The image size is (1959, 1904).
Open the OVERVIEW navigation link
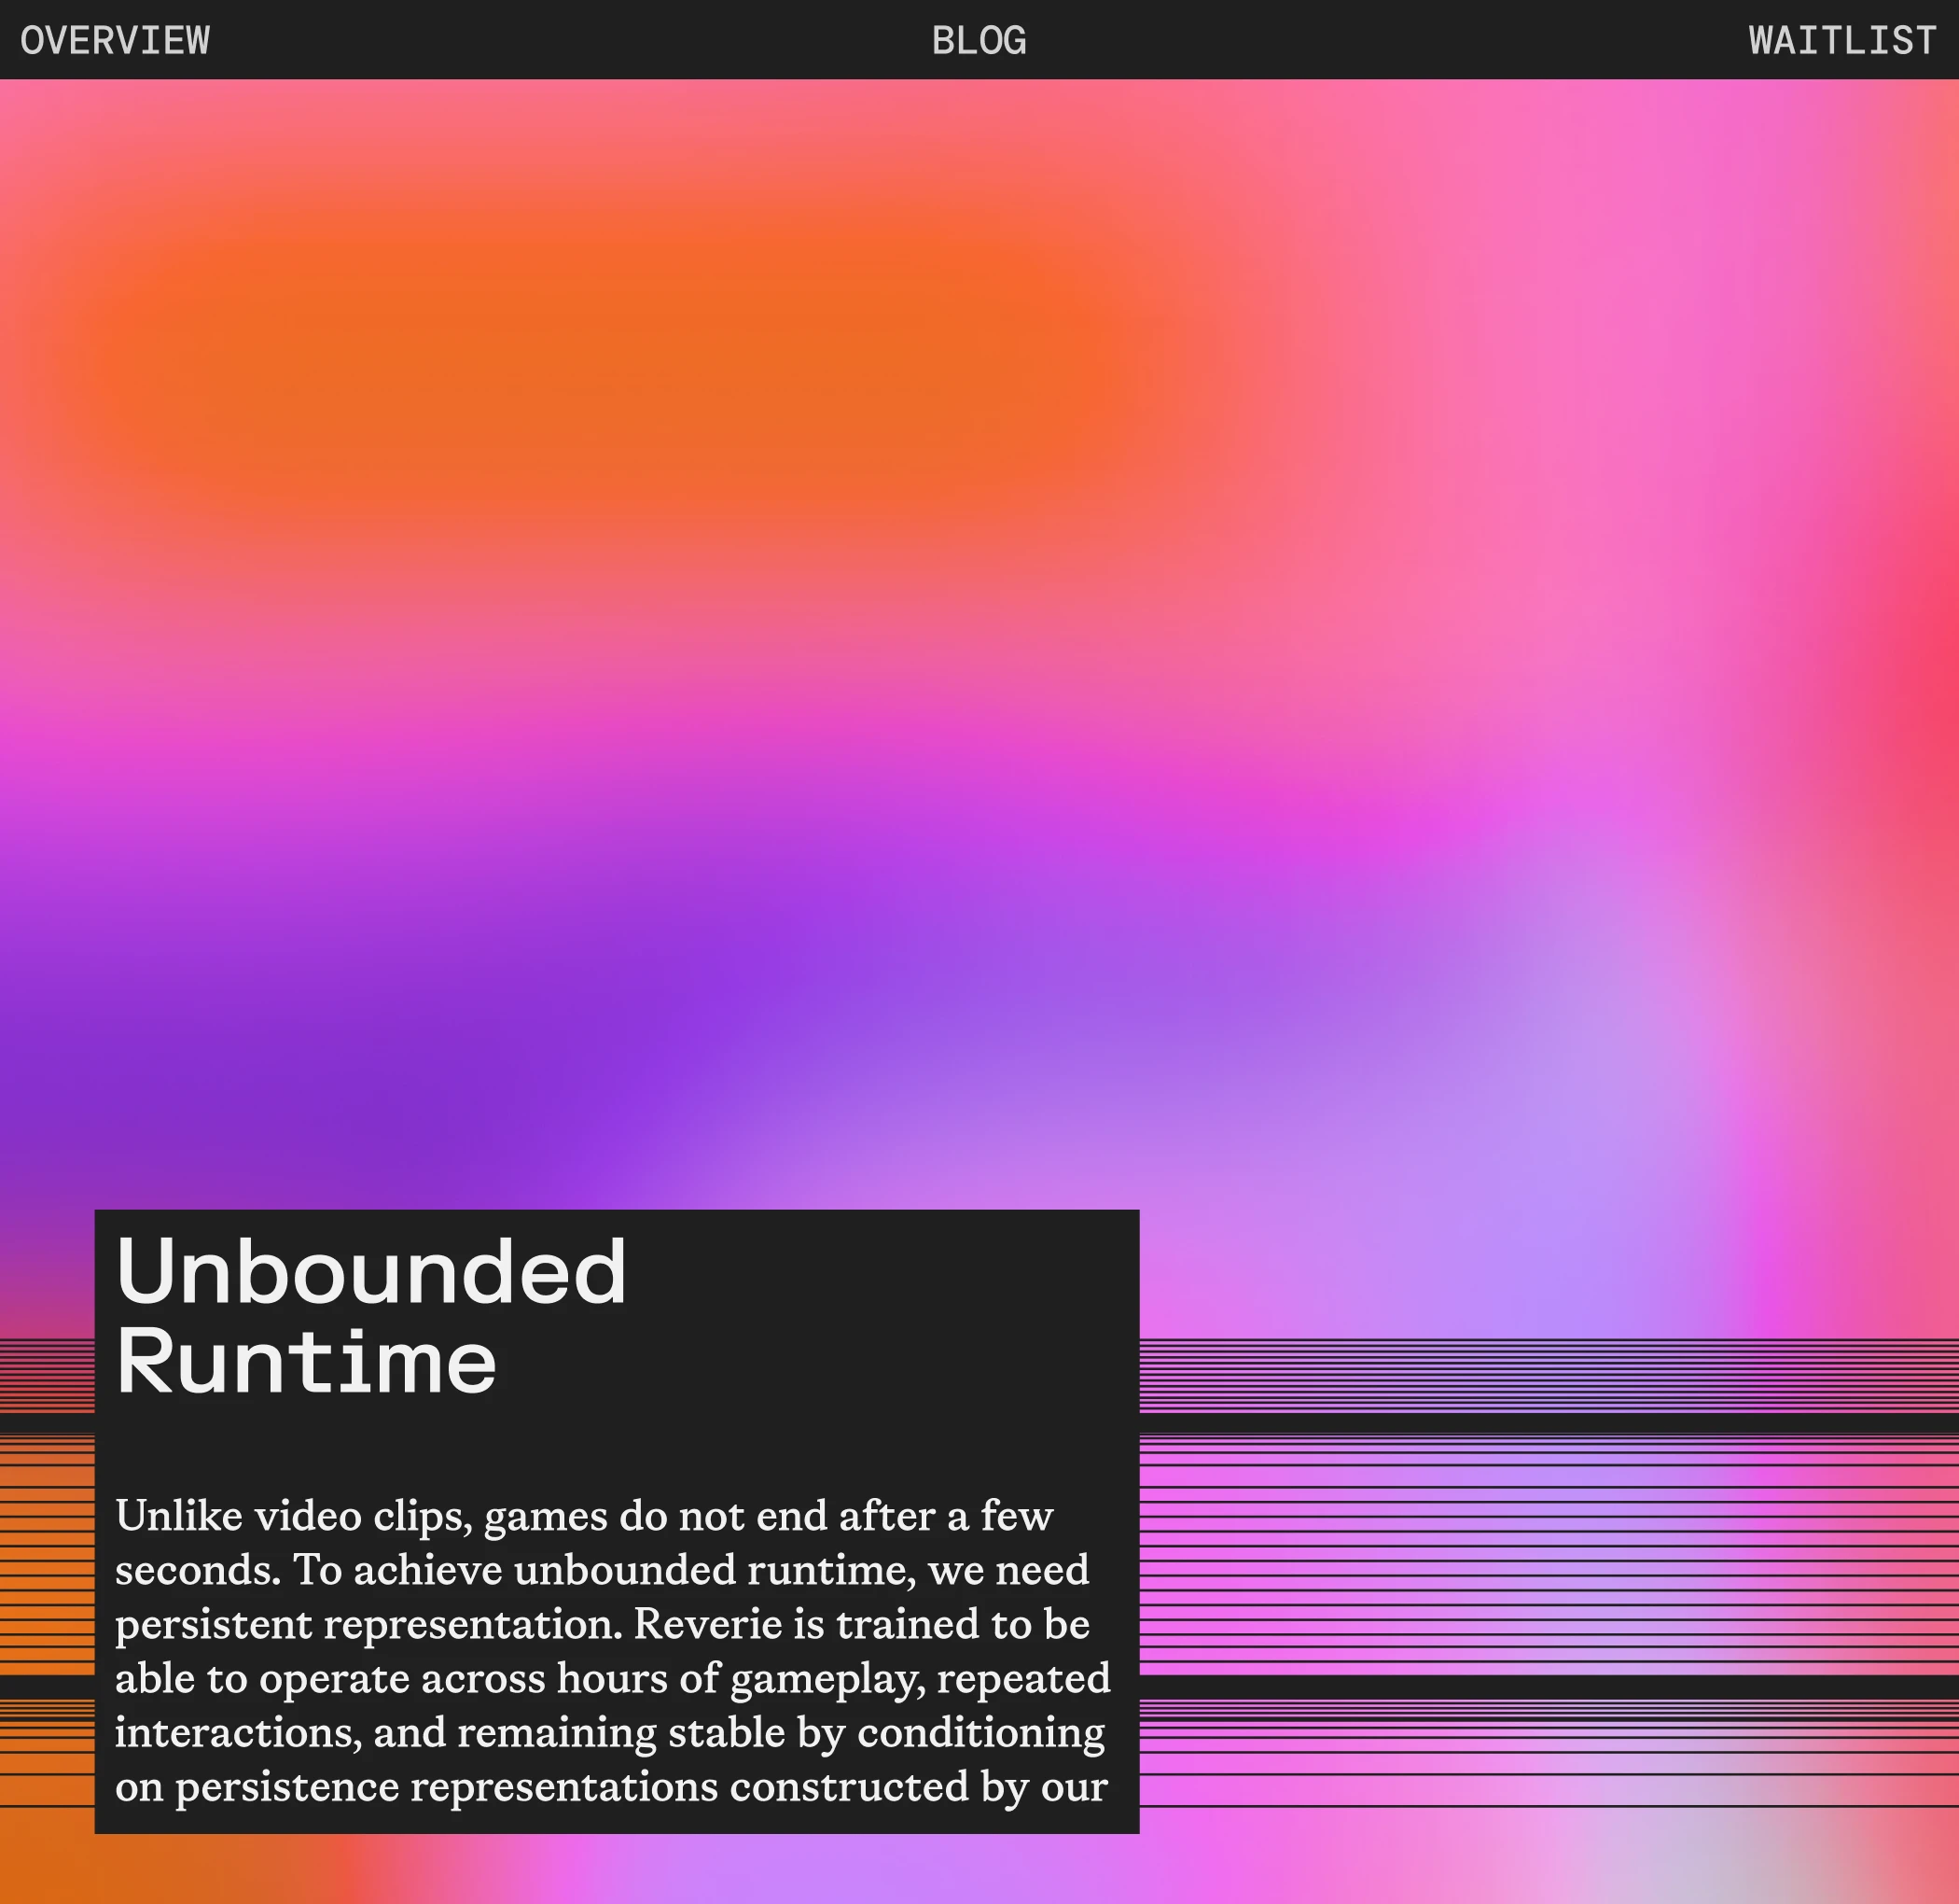point(115,40)
